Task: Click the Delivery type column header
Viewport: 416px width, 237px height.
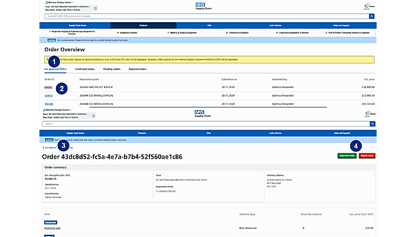Action: [x=247, y=214]
